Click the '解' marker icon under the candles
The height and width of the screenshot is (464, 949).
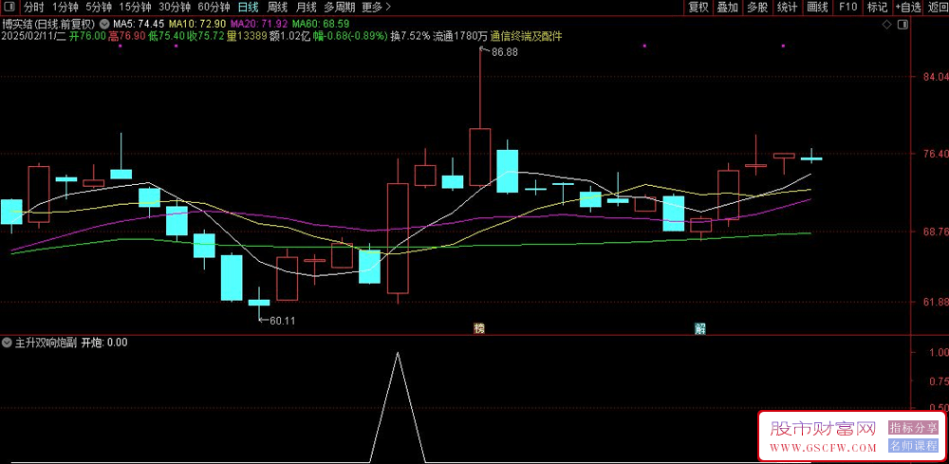[700, 328]
